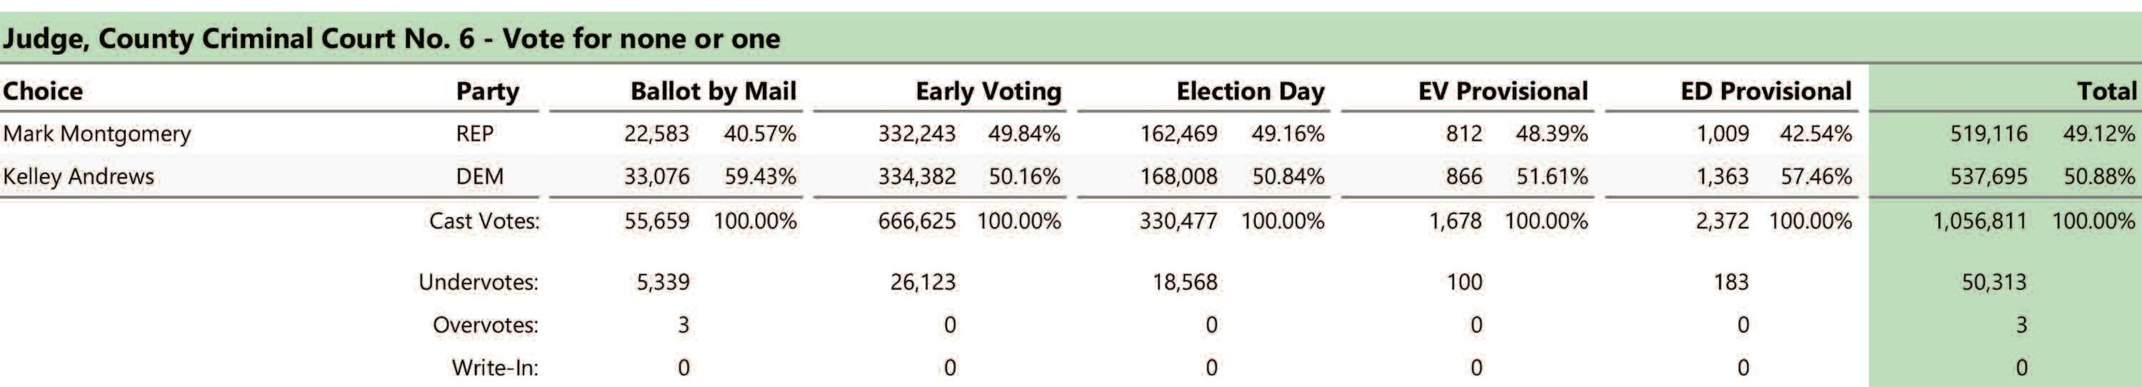This screenshot has height=387, width=2142.
Task: Click the Cast Votes label
Action: click(x=484, y=221)
